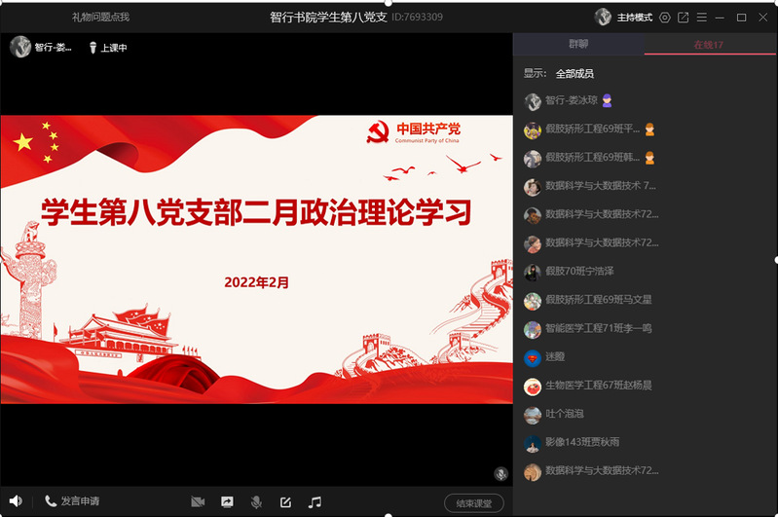Click the 结束课堂 button
The width and height of the screenshot is (778, 517).
pyautogui.click(x=474, y=502)
